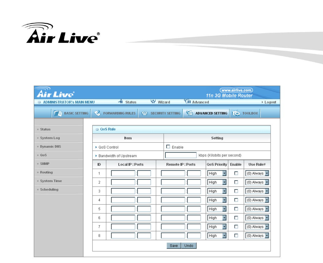Open the Forwarding Rules tab

click(x=115, y=113)
